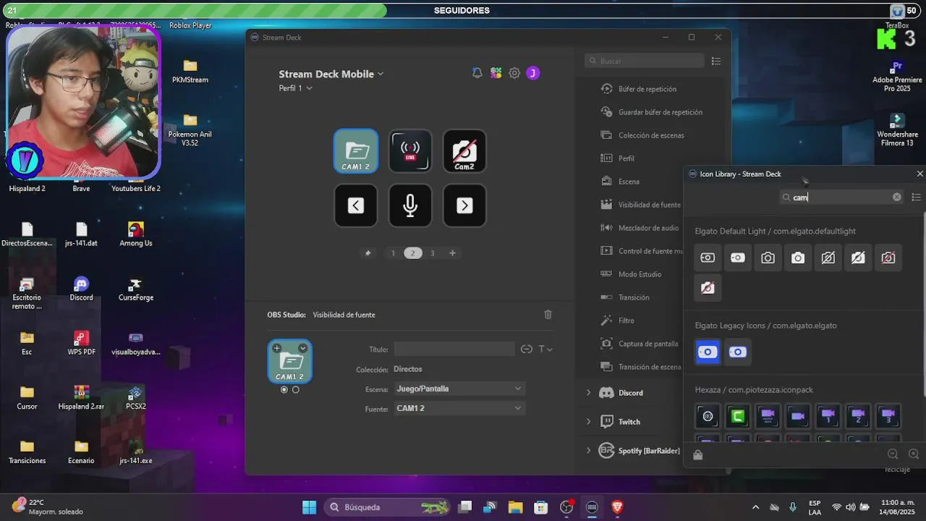Pick Hexaza camera icon numbered 2
Screen dimensions: 926x521
[x=858, y=416]
